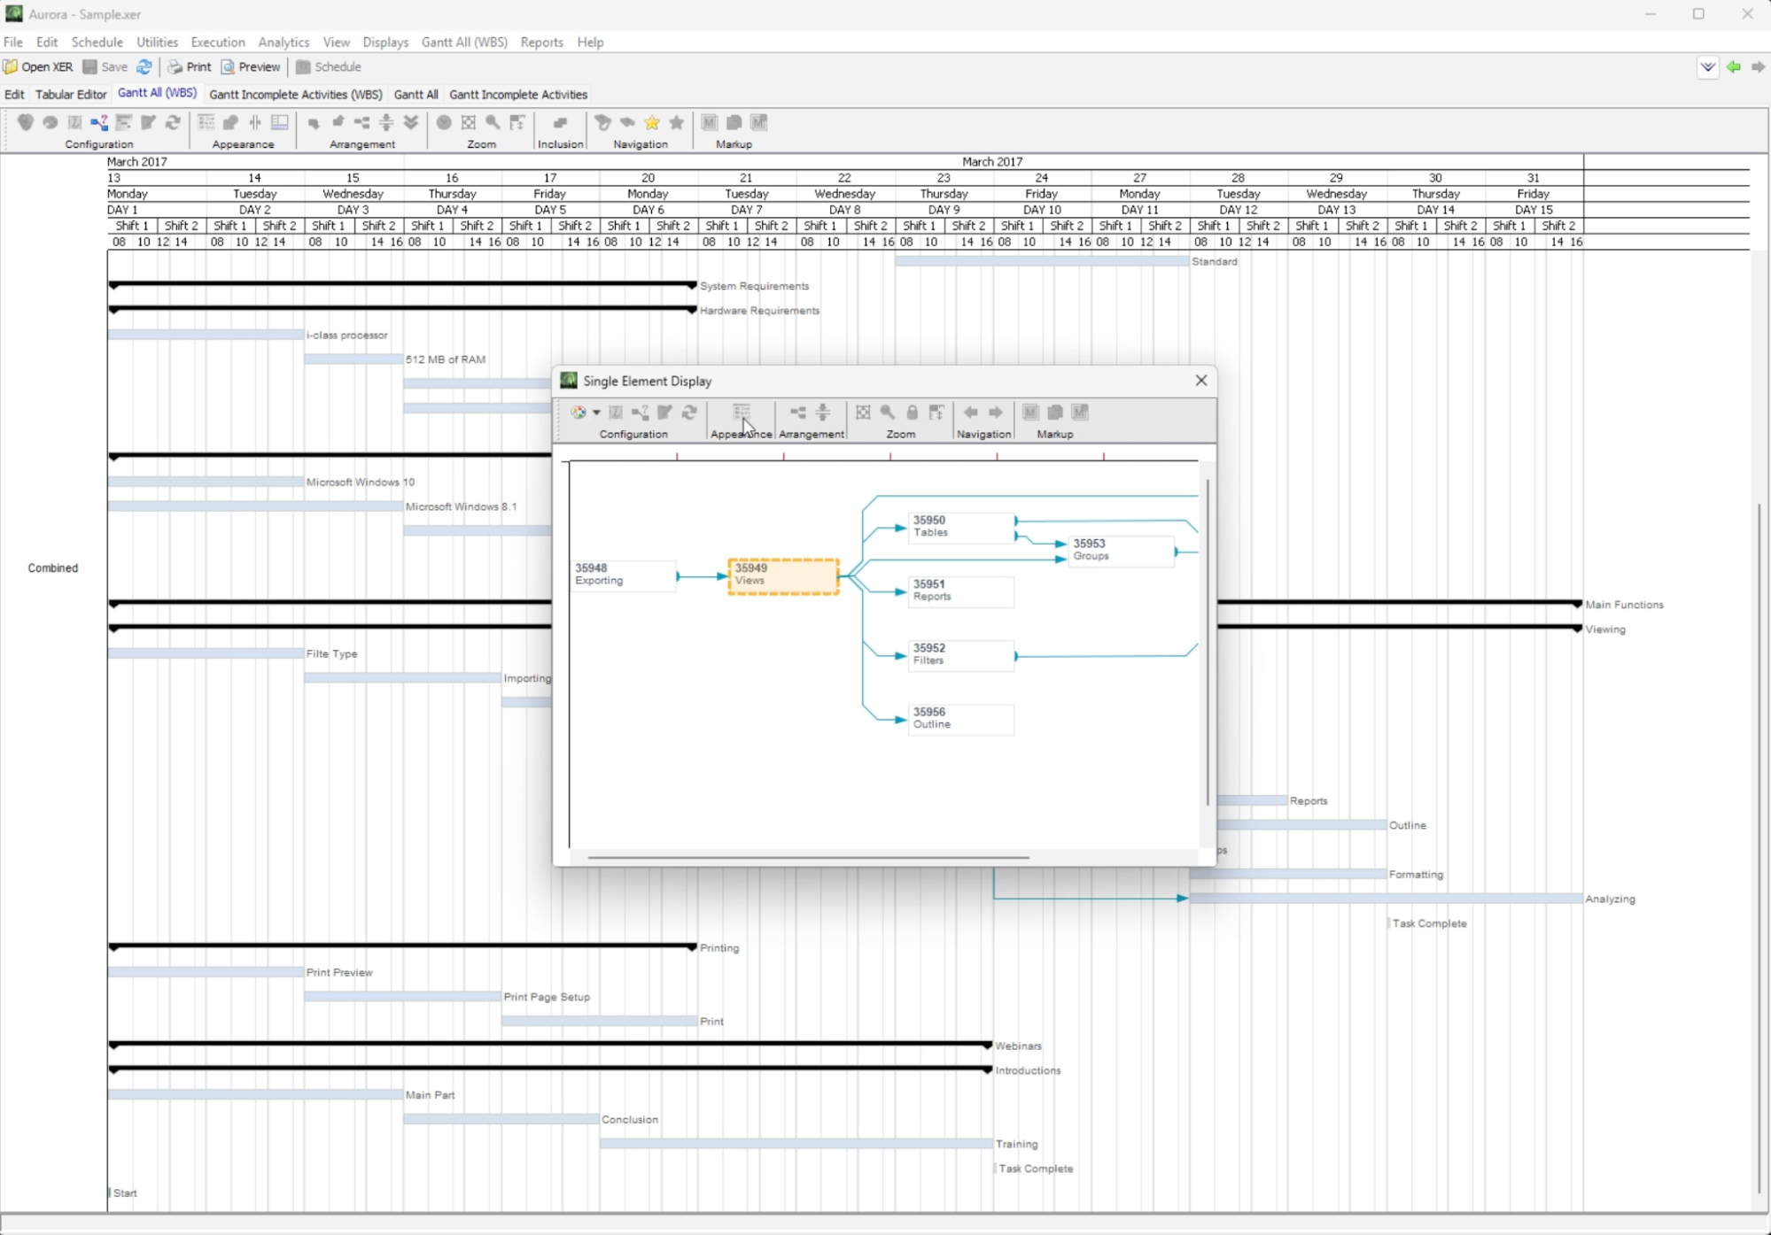Click the yellow star icon in Navigation

652,123
